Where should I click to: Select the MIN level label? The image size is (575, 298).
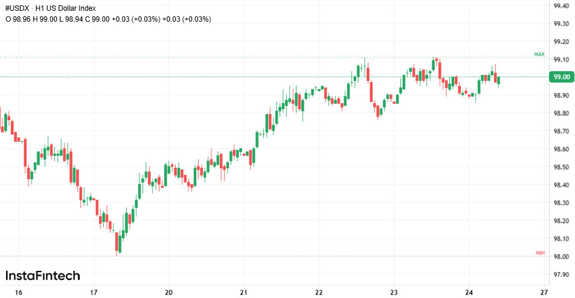[540, 252]
